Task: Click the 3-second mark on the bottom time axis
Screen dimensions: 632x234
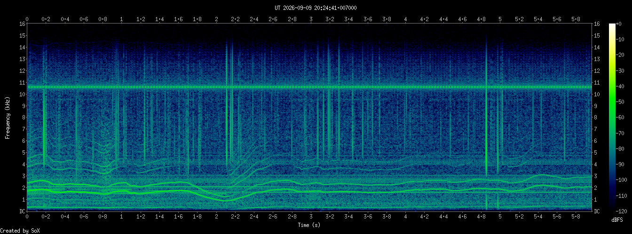Action: tap(311, 217)
